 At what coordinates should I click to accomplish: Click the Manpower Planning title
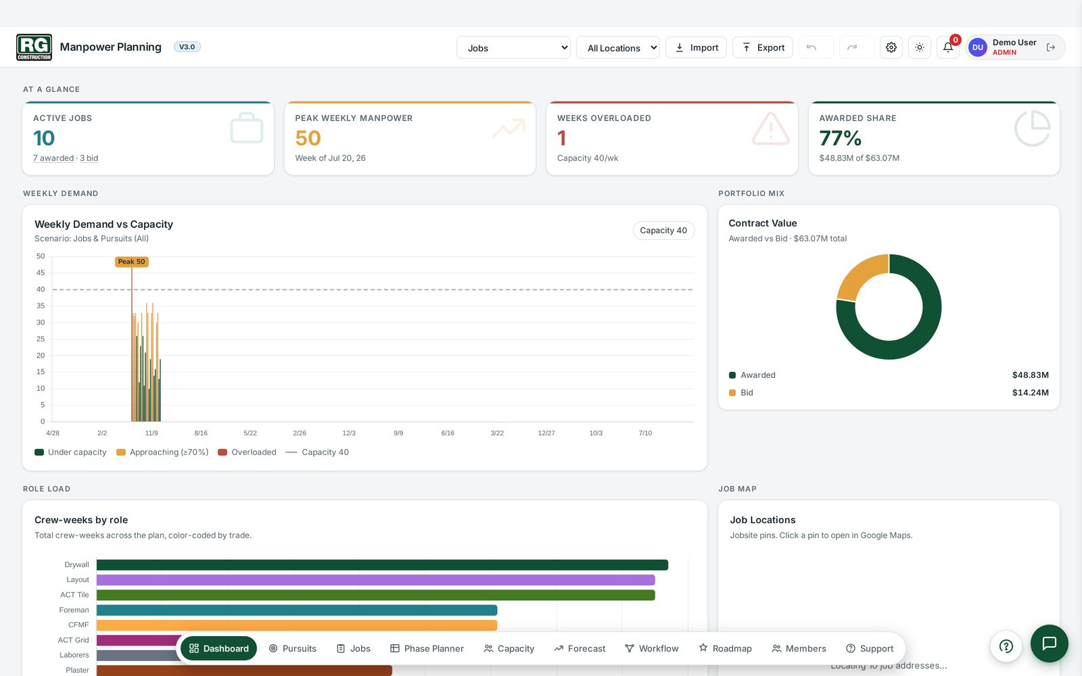click(110, 47)
